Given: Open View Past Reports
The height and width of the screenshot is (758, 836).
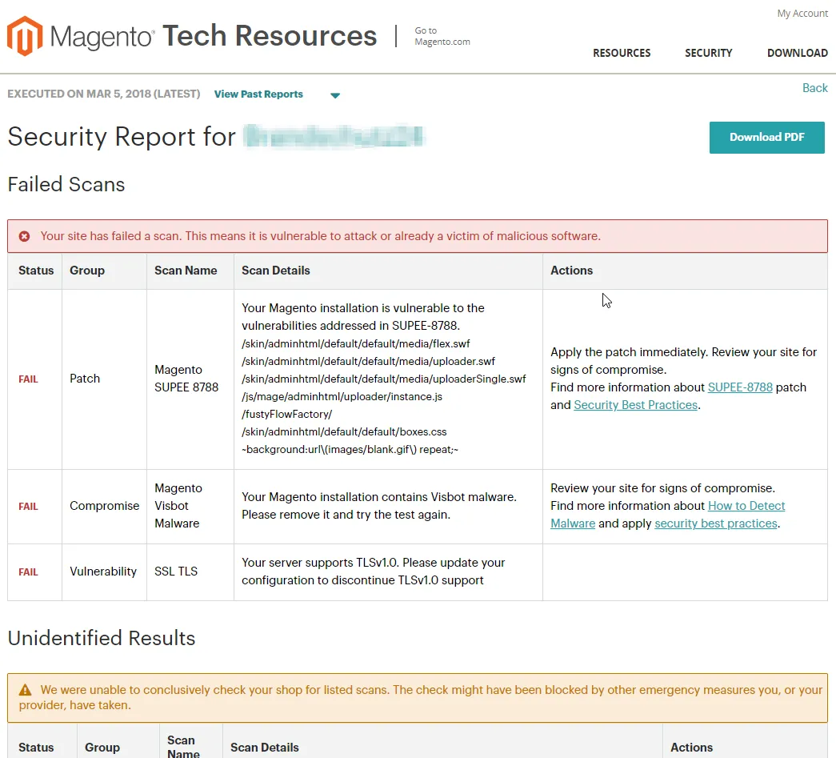Looking at the screenshot, I should pos(258,94).
